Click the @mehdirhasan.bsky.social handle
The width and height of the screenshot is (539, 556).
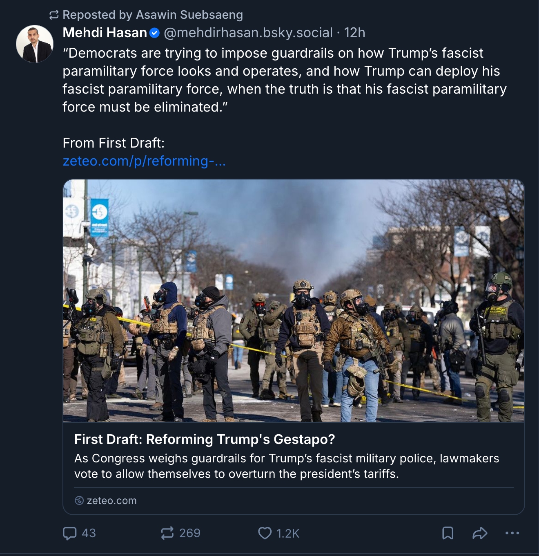pyautogui.click(x=248, y=33)
